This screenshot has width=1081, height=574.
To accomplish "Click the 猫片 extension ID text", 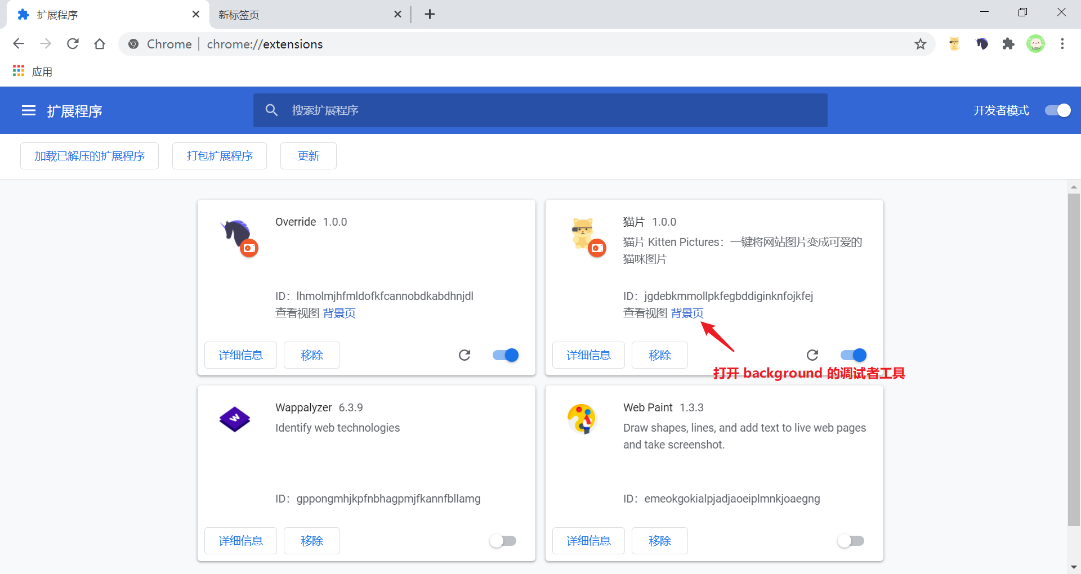I will [718, 296].
